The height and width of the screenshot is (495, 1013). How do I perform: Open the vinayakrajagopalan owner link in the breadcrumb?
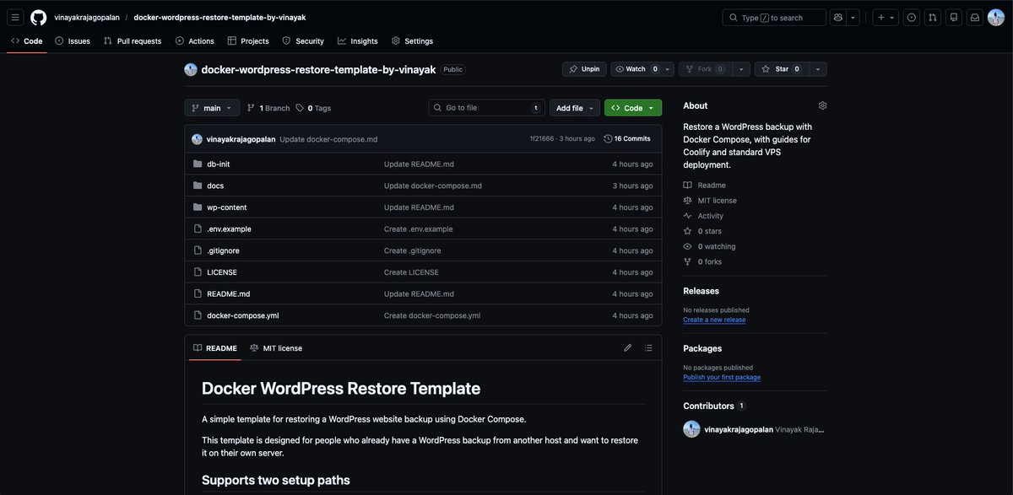click(87, 17)
